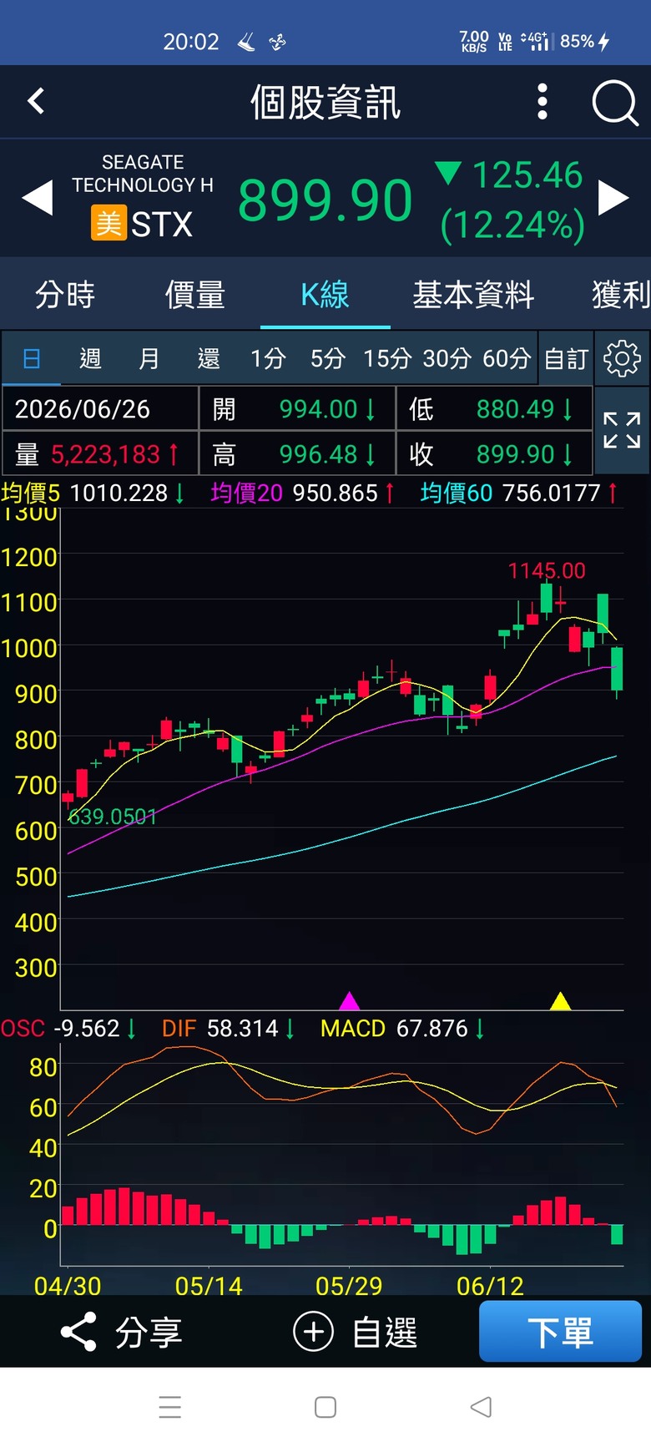Tap 個股資訊 page title
The image size is (651, 1447).
[325, 103]
